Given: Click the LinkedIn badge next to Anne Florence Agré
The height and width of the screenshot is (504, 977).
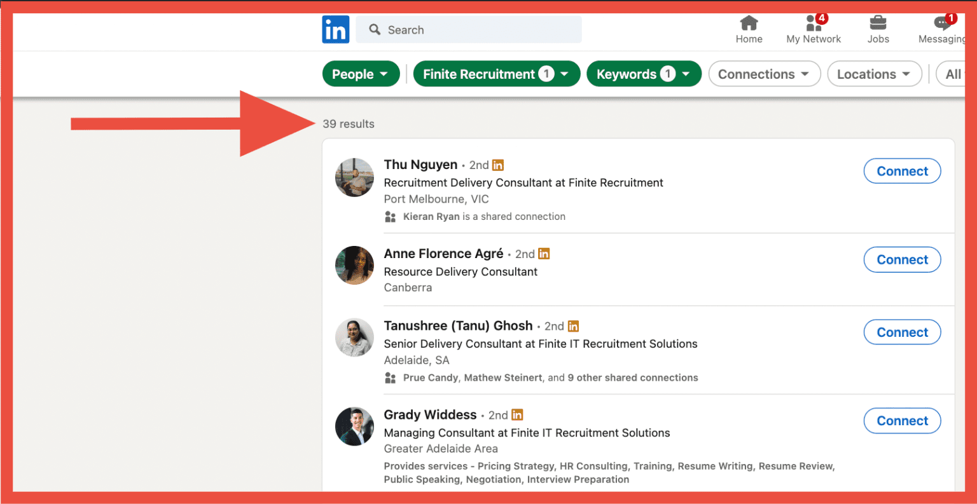Looking at the screenshot, I should click(544, 254).
